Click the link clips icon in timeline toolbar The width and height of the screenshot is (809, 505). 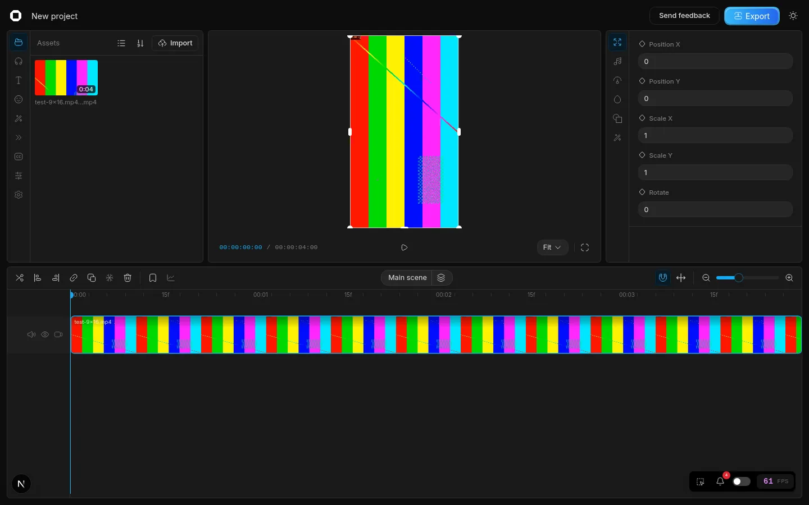tap(74, 278)
